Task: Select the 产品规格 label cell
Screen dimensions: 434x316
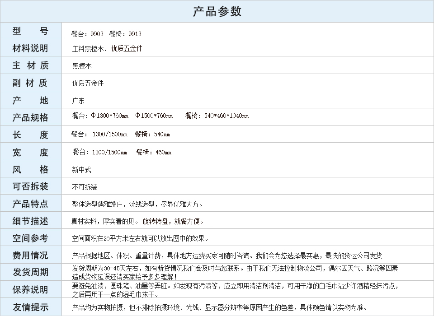Action: pos(31,117)
